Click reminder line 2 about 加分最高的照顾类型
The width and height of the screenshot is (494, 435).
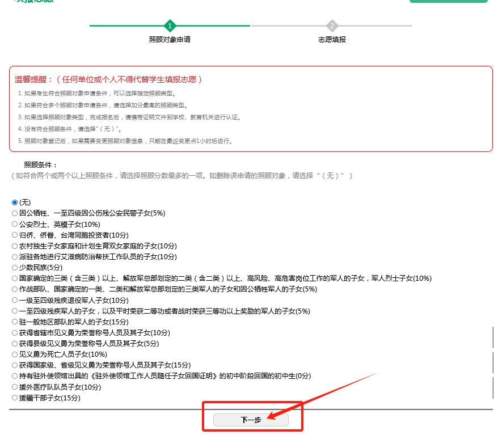coord(103,105)
